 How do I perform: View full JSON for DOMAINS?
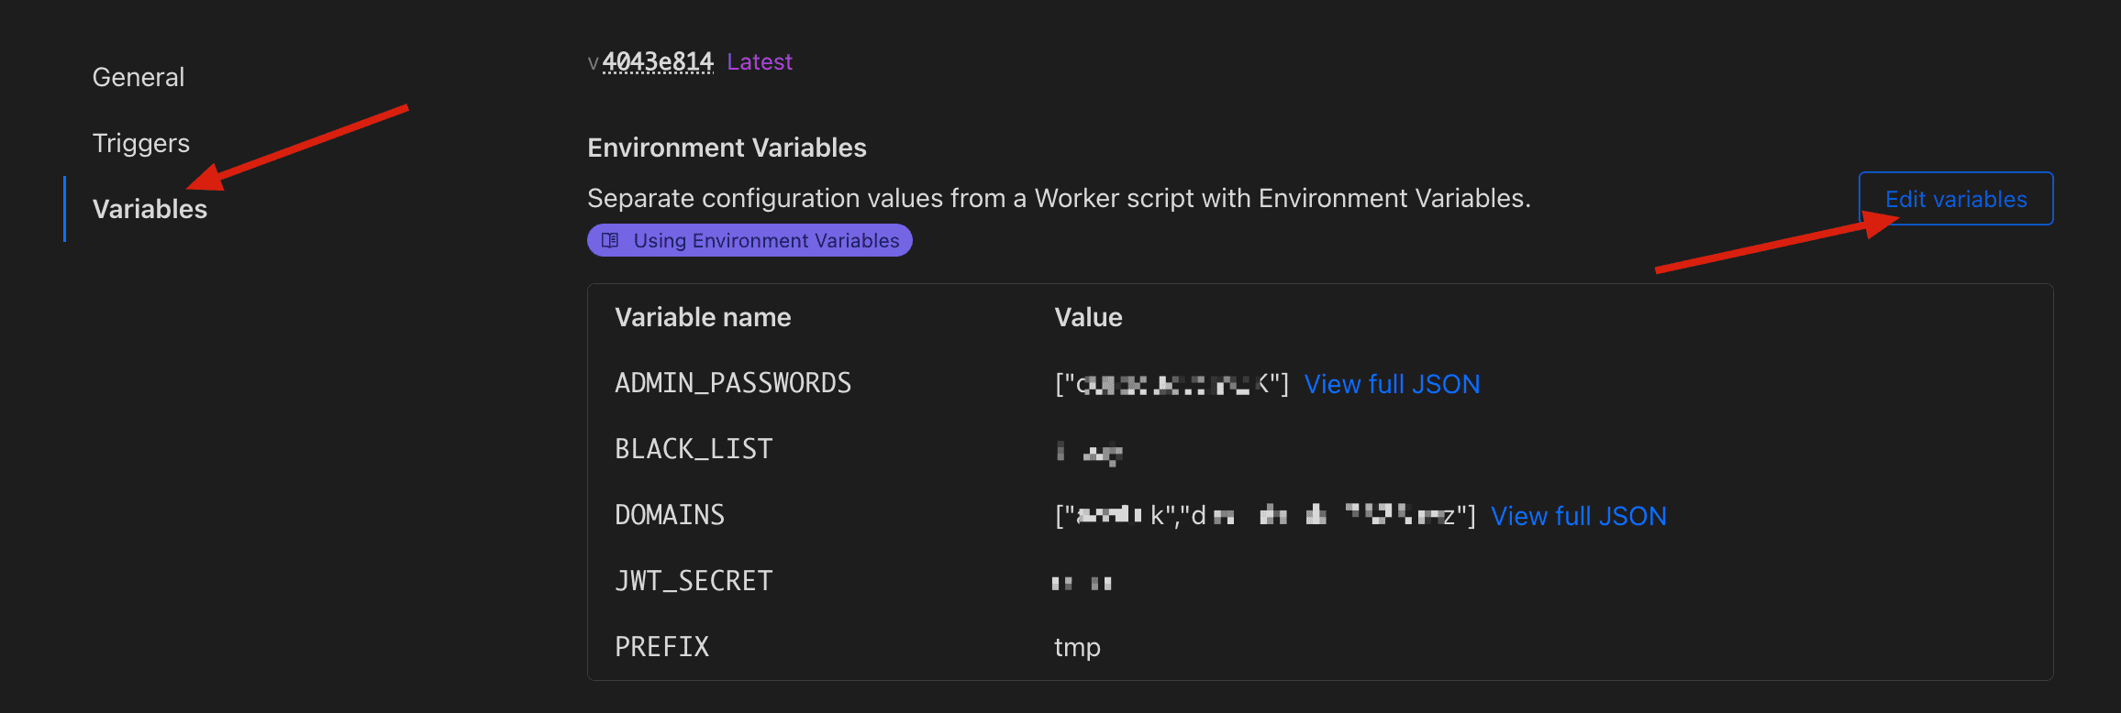(x=1578, y=515)
